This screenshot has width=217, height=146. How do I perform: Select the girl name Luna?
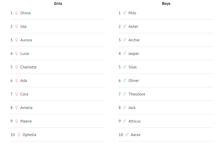[x=25, y=54]
